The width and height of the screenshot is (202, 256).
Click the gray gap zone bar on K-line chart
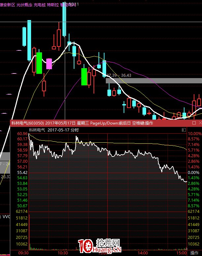[154, 81]
